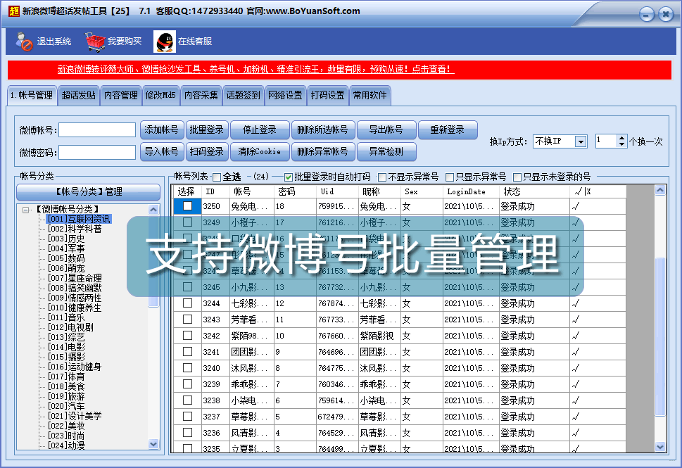682x468 pixels.
Task: Tick the checkbox for account ID 3250
Action: [187, 206]
